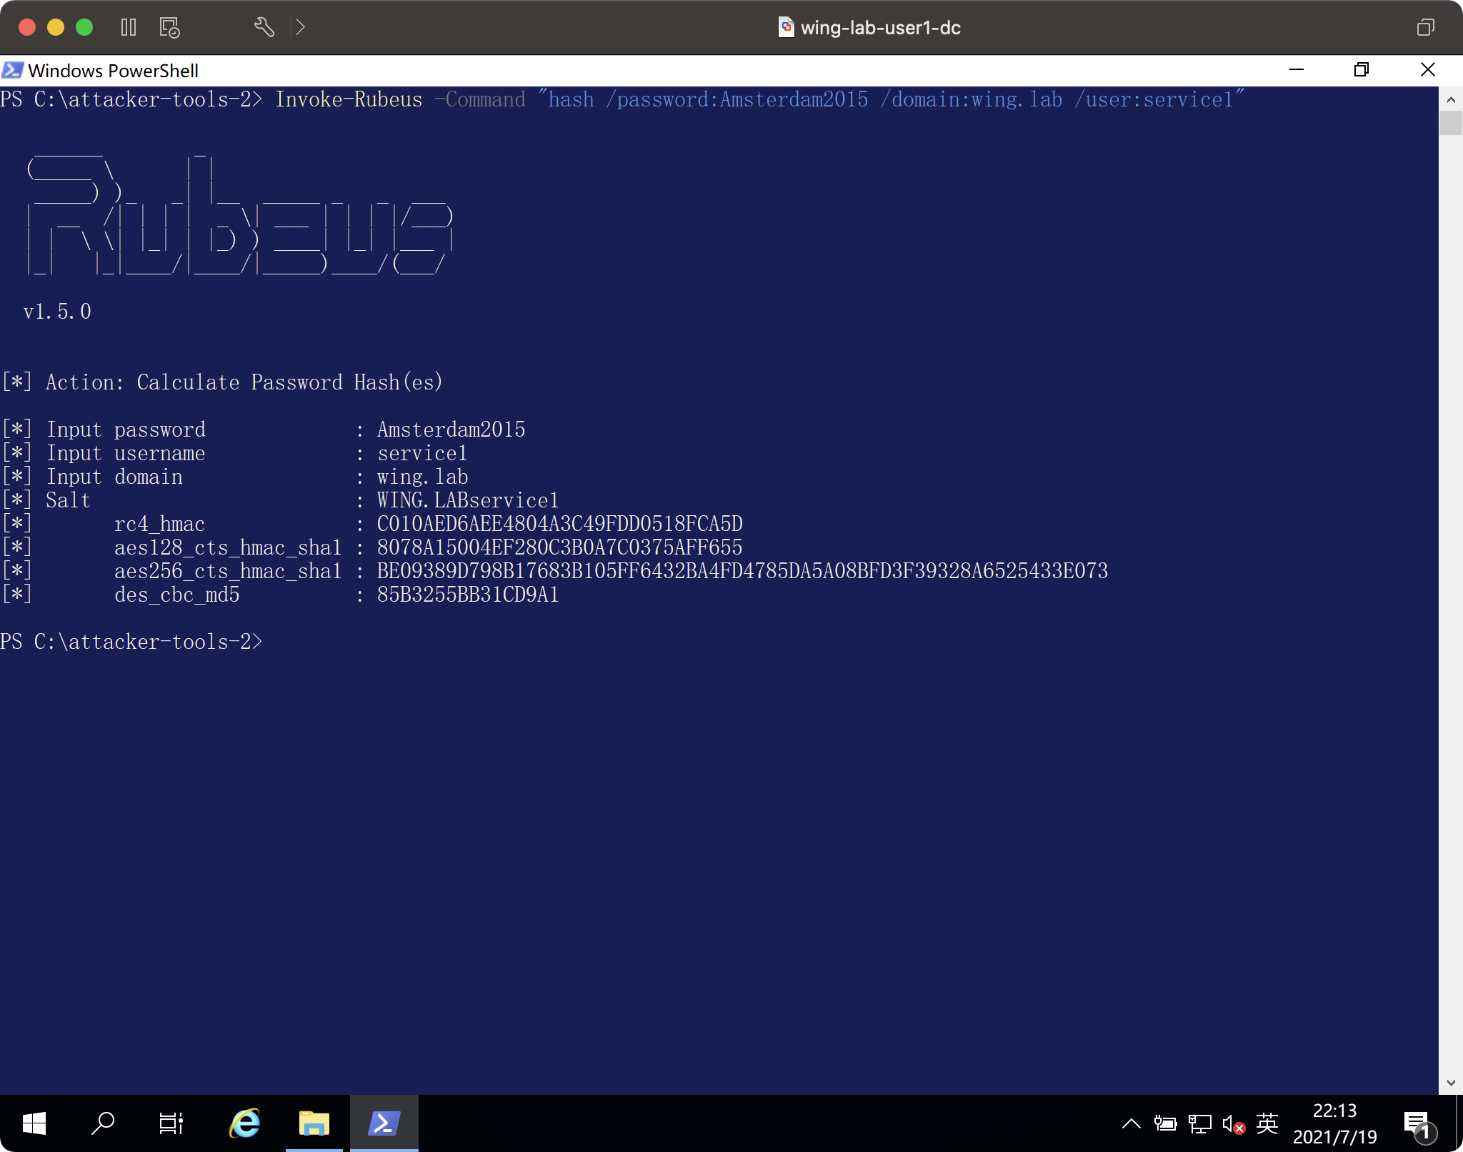This screenshot has height=1152, width=1463.
Task: Click the minimize window button
Action: (x=1296, y=69)
